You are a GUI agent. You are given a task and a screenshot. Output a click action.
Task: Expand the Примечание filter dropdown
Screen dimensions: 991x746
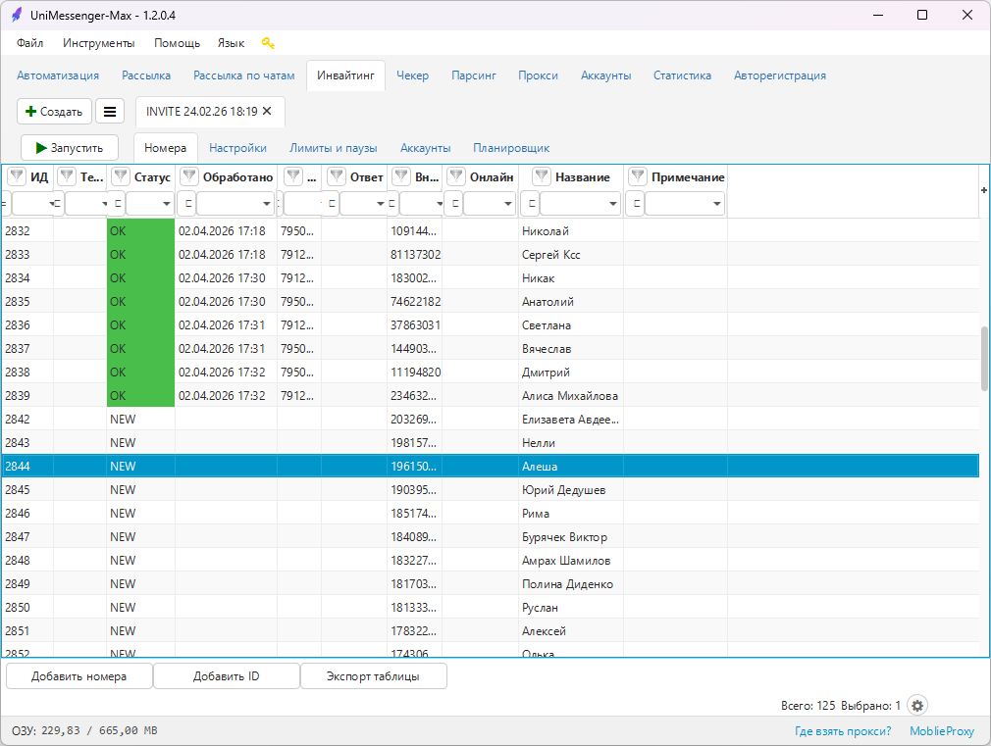click(716, 203)
